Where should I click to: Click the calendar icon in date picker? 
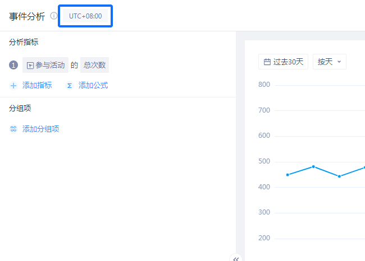[x=267, y=62]
